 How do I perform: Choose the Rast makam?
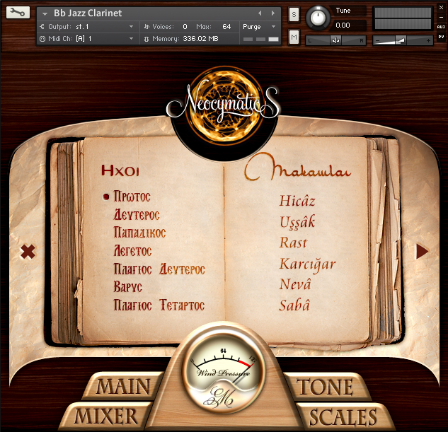click(293, 243)
